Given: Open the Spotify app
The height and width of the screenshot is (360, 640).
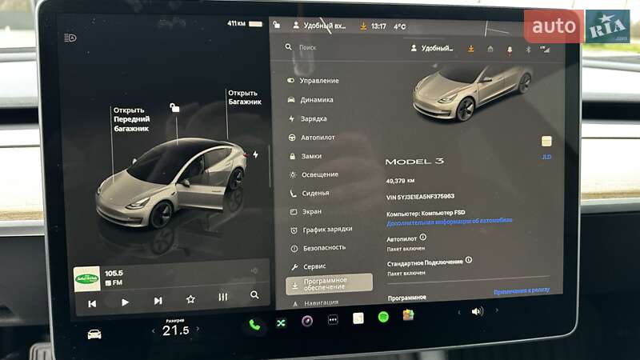Looking at the screenshot, I should pyautogui.click(x=383, y=317).
